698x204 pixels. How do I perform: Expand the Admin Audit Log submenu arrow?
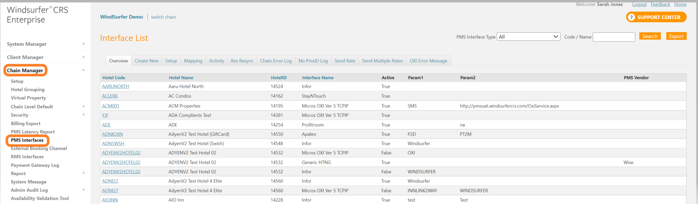[84, 190]
